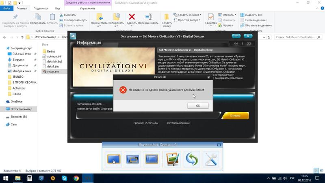Open the Action Center notification icon
The image size is (325, 183).
(317, 178)
